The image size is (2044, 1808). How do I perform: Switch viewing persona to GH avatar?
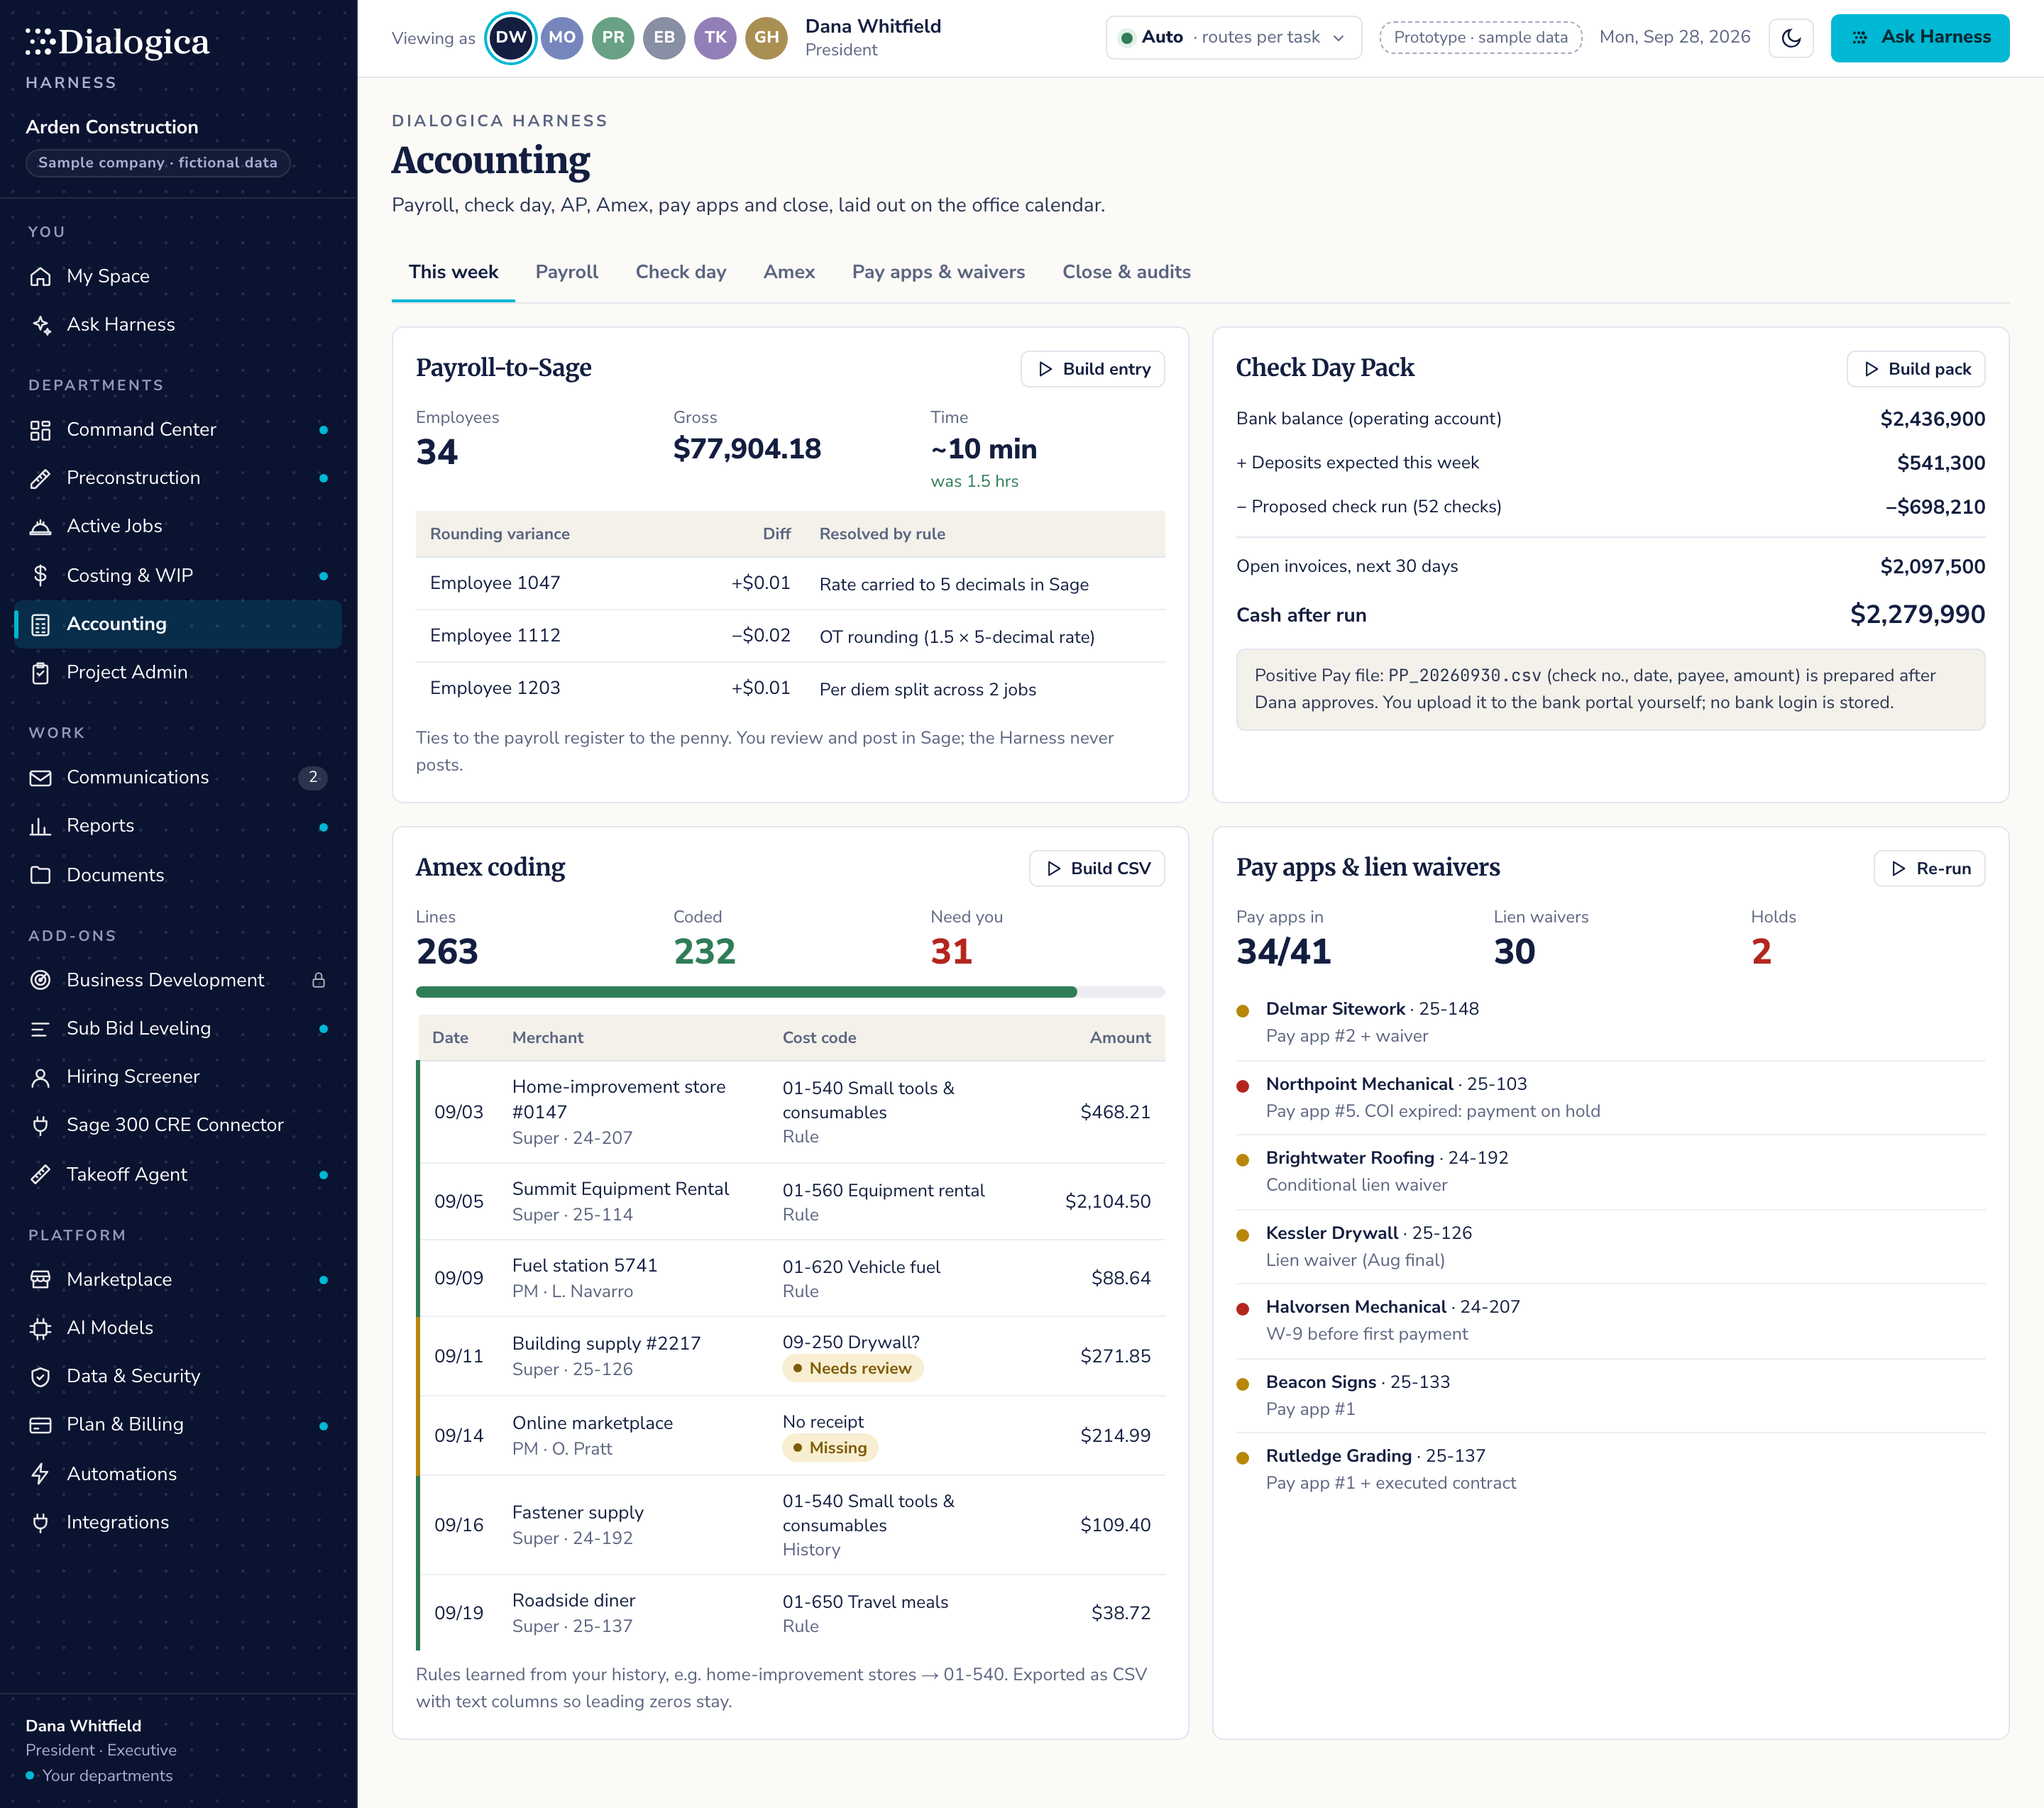click(767, 38)
